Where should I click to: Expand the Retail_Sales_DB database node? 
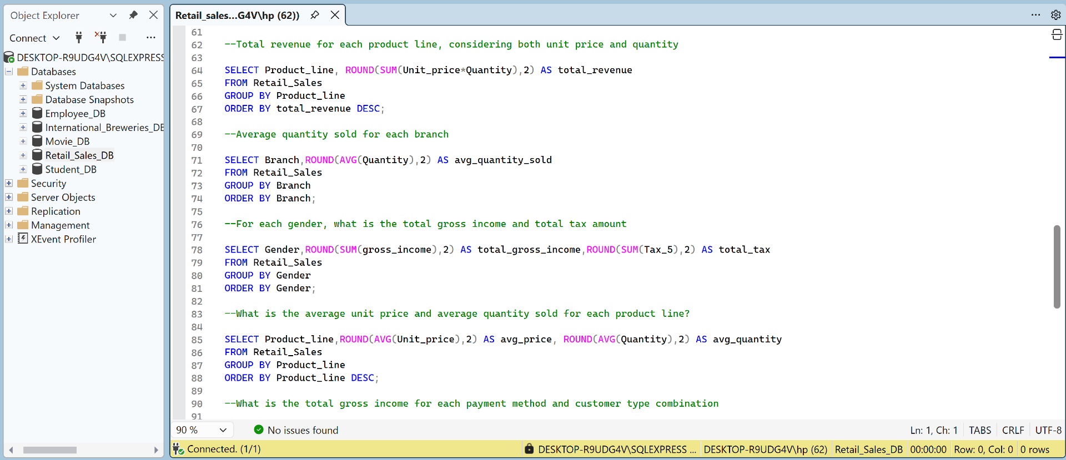pos(23,155)
